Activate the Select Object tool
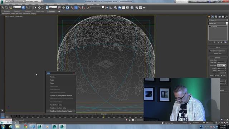The width and height of the screenshot is (229, 129). point(23,8)
